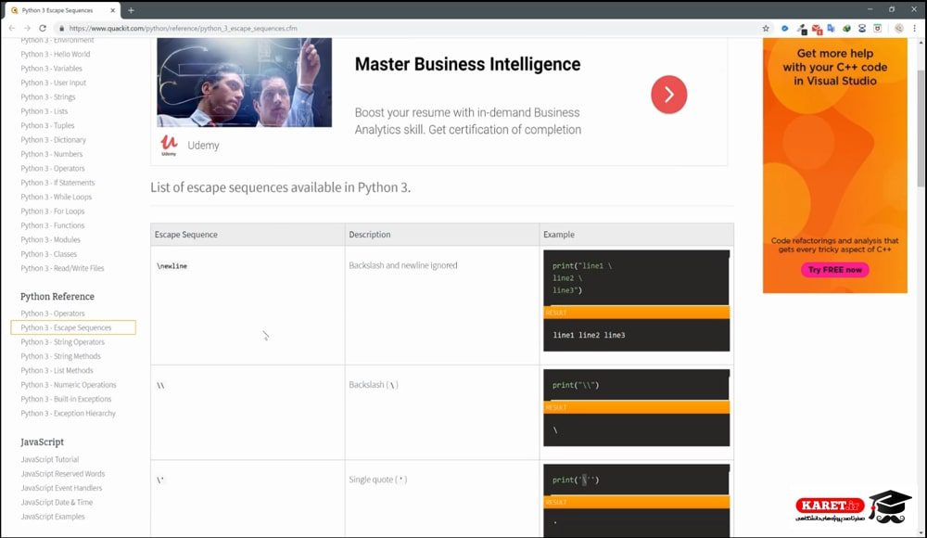Open Python 3 - Strings link
This screenshot has width=927, height=538.
pos(48,96)
